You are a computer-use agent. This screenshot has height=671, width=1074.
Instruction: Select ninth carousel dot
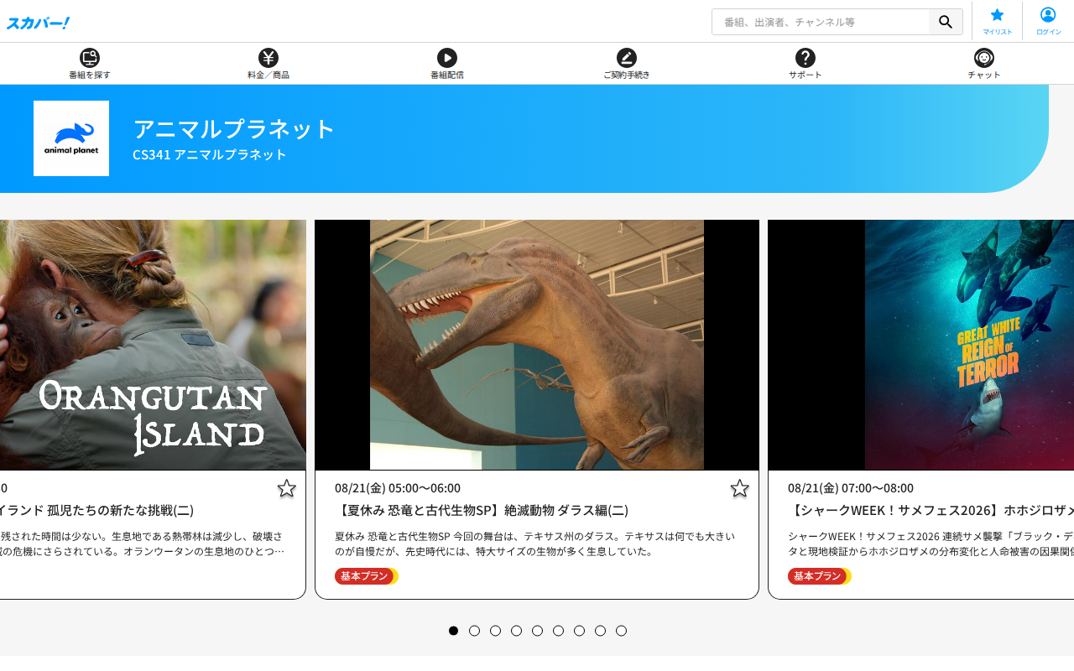pyautogui.click(x=622, y=631)
